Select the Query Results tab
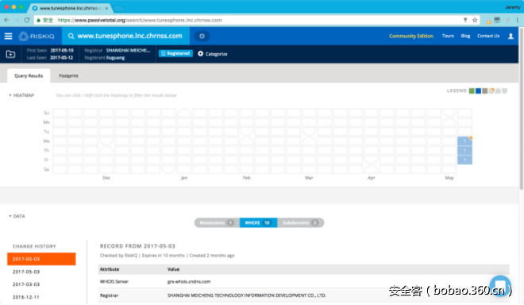 (x=29, y=76)
